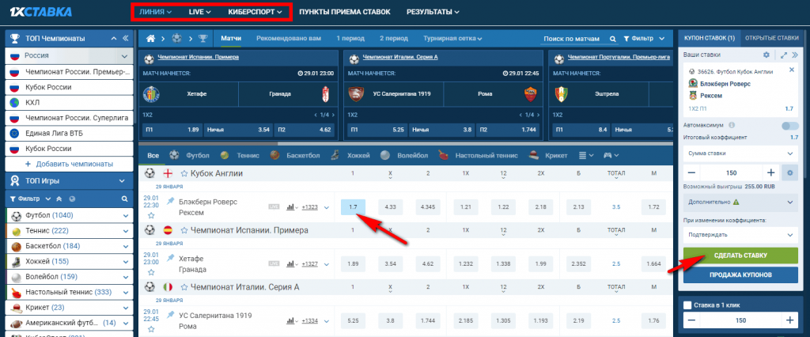Open the КИБЕРСПОРТ menu
Viewport: 810px width, 337px height.
click(x=255, y=11)
